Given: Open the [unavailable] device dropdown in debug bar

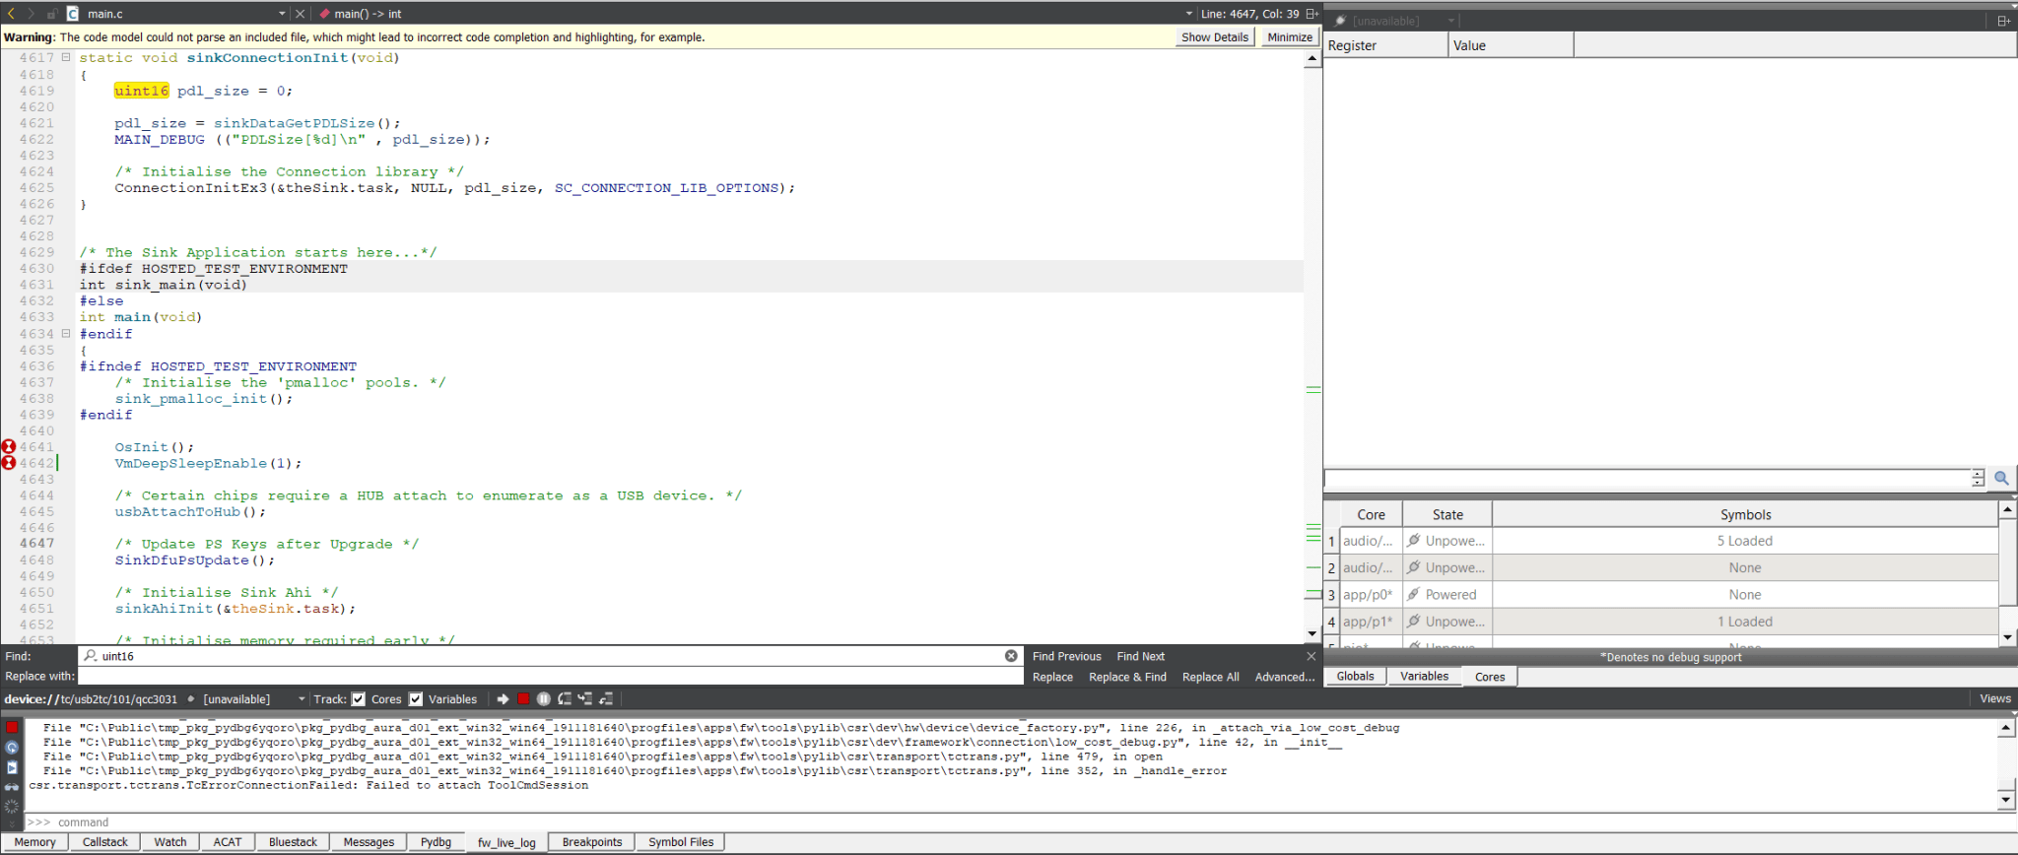Looking at the screenshot, I should pos(302,699).
